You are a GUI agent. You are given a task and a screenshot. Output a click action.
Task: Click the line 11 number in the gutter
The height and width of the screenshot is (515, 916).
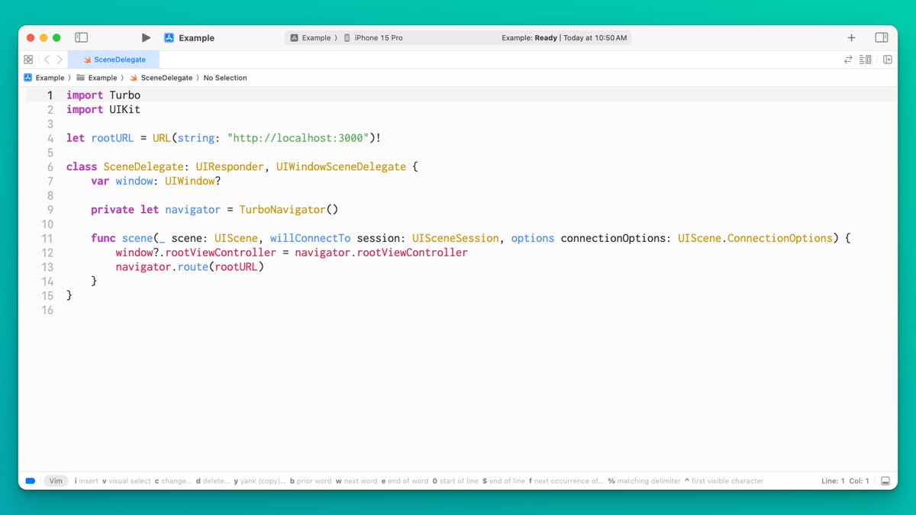(x=47, y=238)
